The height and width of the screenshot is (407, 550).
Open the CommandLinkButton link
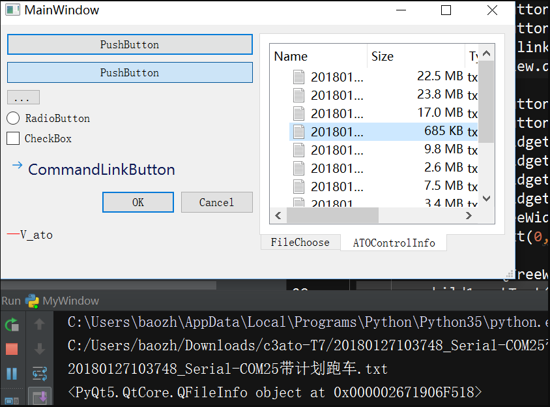pos(101,168)
